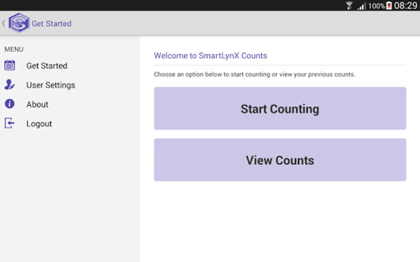Click the Get Started header title

click(x=51, y=24)
